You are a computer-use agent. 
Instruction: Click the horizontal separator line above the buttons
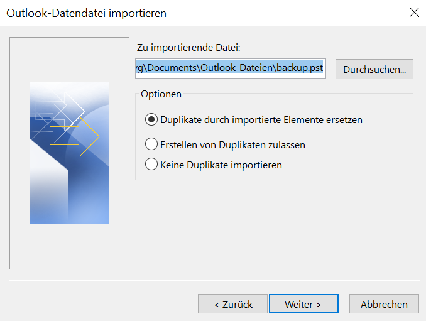coord(214,280)
